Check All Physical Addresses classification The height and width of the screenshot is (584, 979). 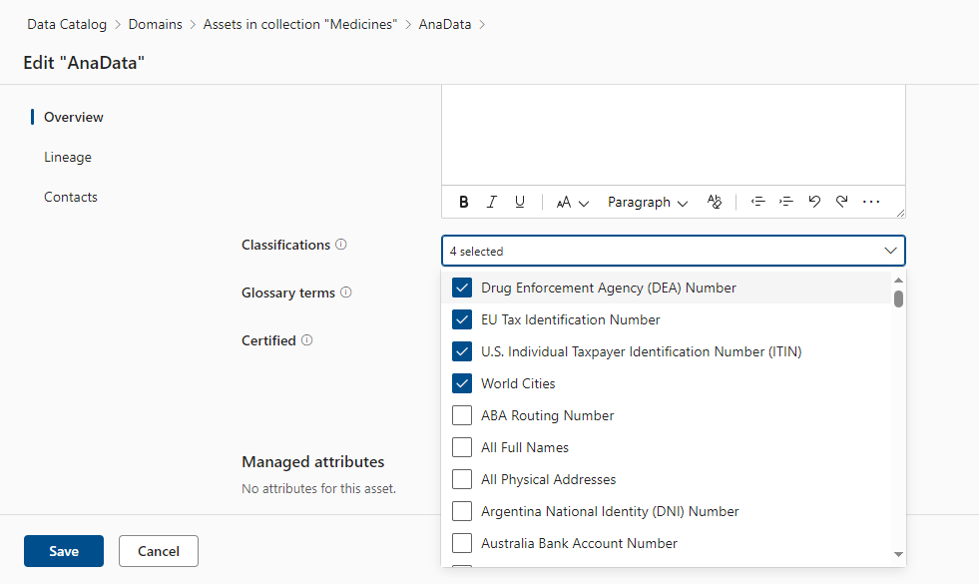[462, 479]
